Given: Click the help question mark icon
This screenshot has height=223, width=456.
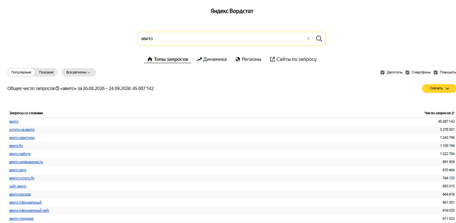Looking at the screenshot, I should coord(57,88).
